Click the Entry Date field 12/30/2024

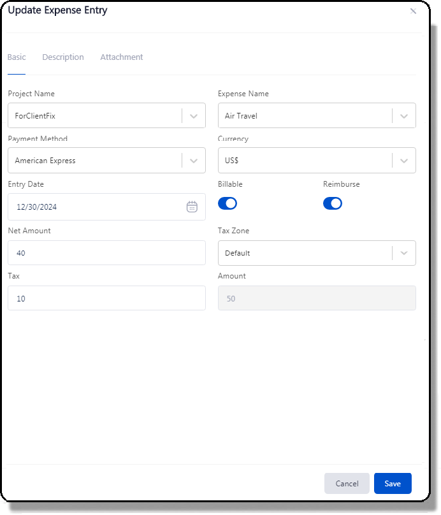(106, 207)
